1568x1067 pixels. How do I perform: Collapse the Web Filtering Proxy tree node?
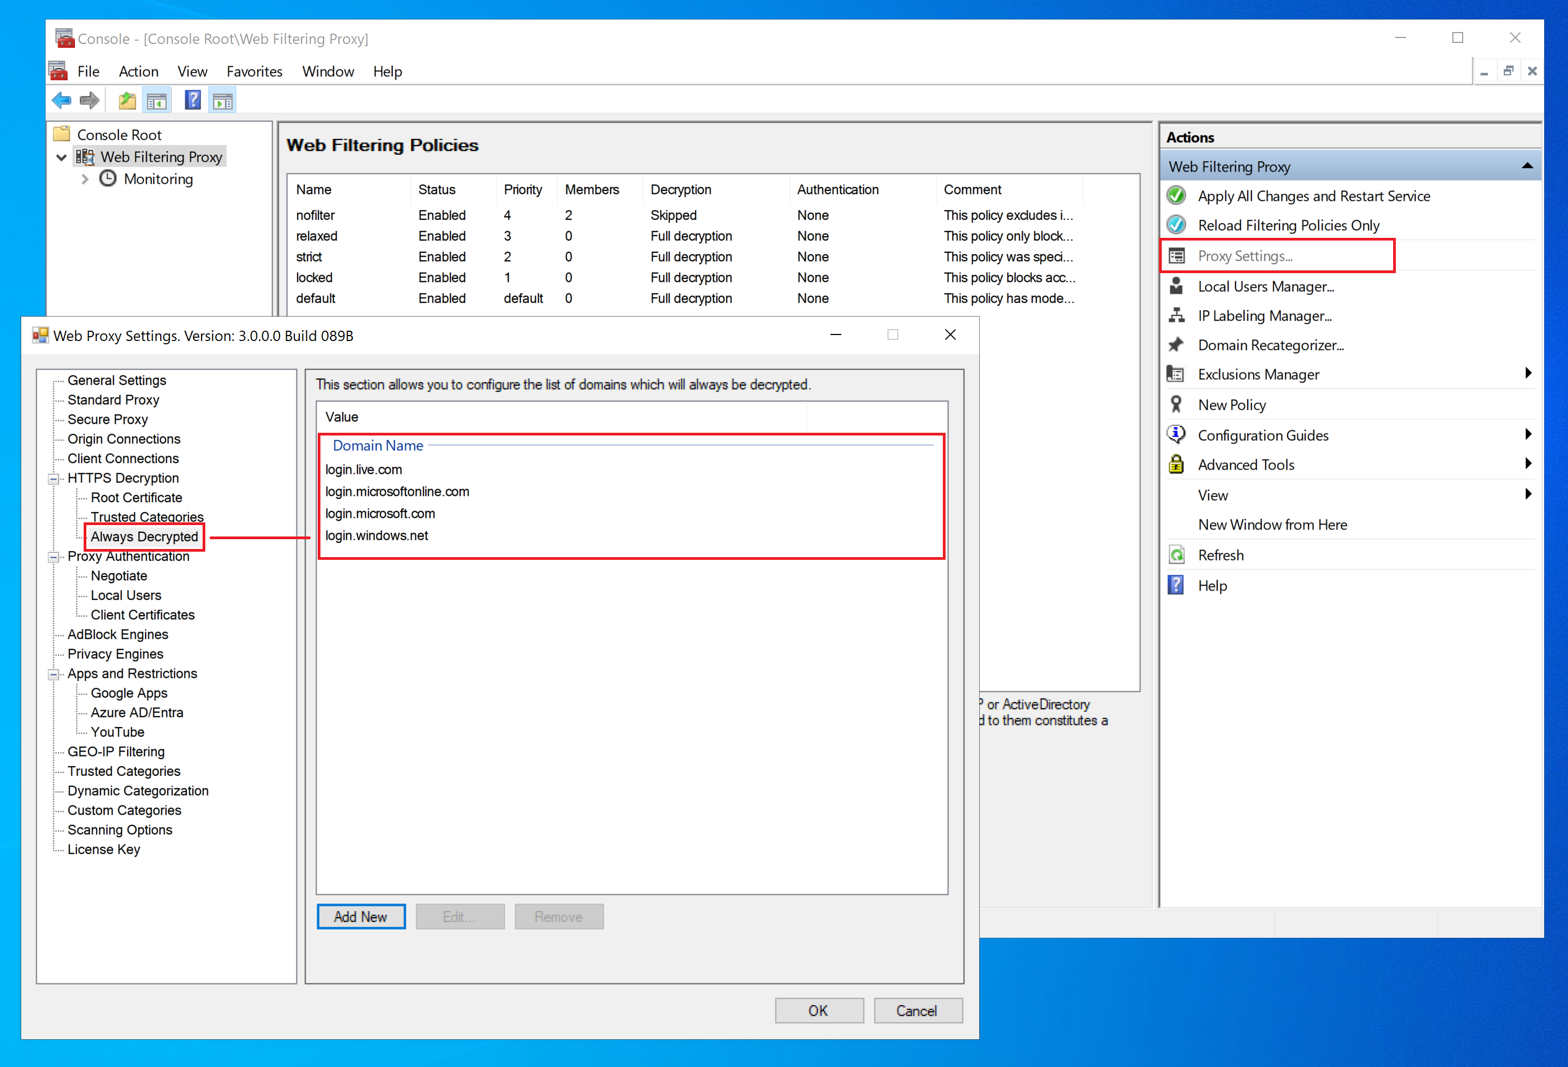61,157
